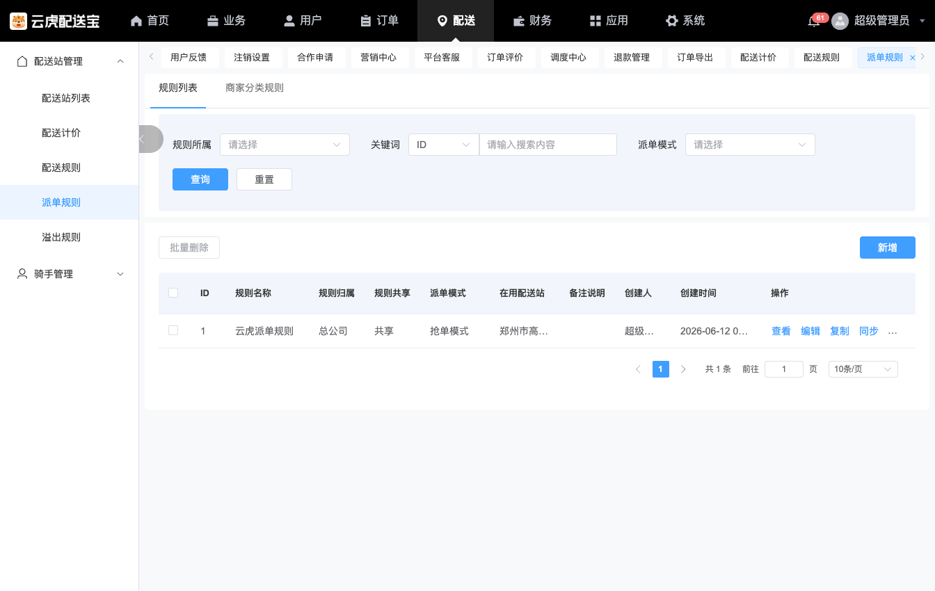Click the 重置 reset button
Viewport: 935px width, 591px height.
(264, 179)
